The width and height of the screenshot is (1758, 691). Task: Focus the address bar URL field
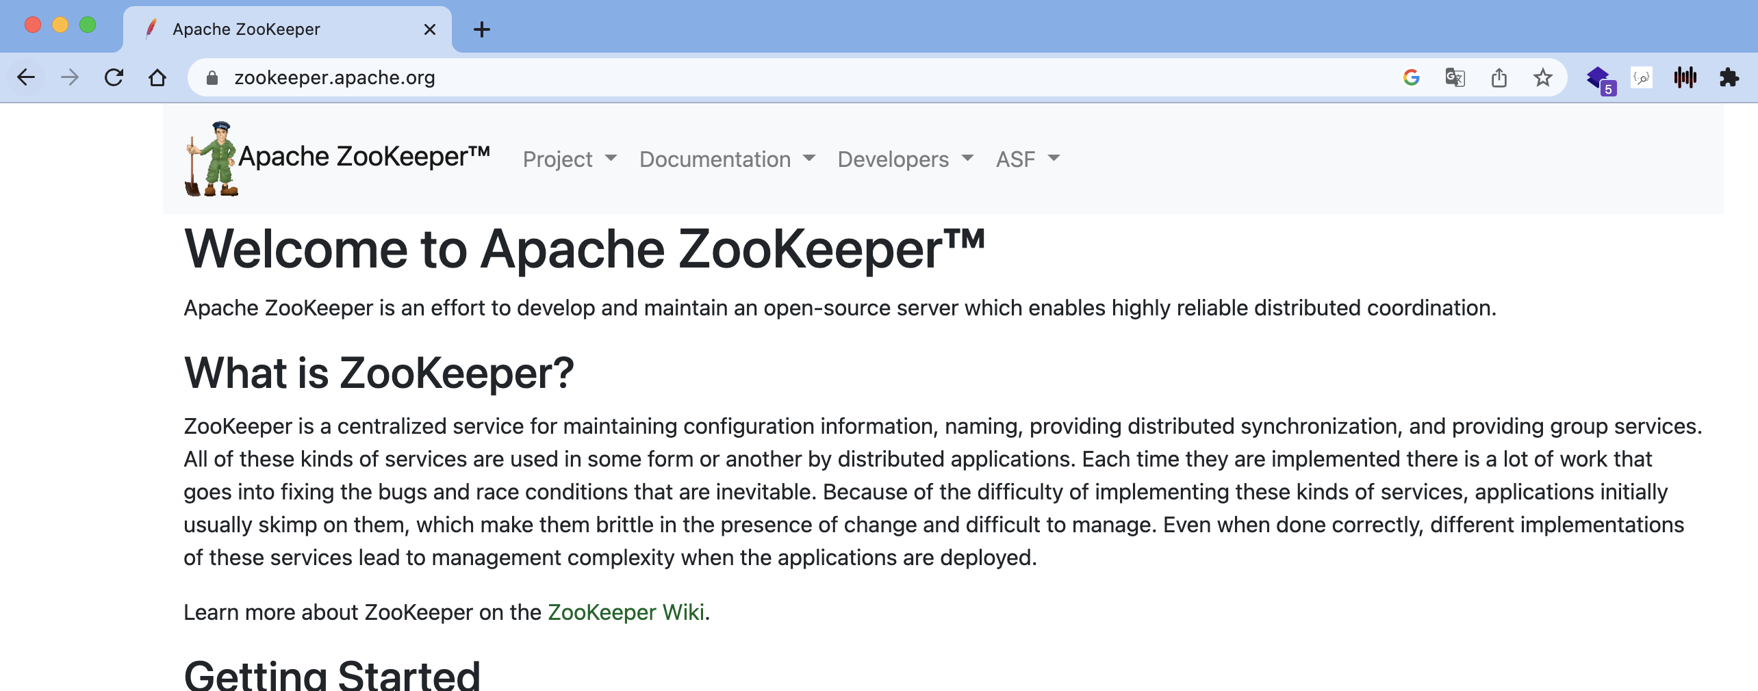point(753,78)
